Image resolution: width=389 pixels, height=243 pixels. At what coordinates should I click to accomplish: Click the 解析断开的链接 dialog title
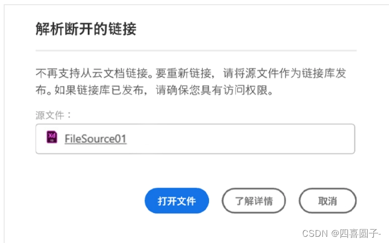click(x=86, y=29)
